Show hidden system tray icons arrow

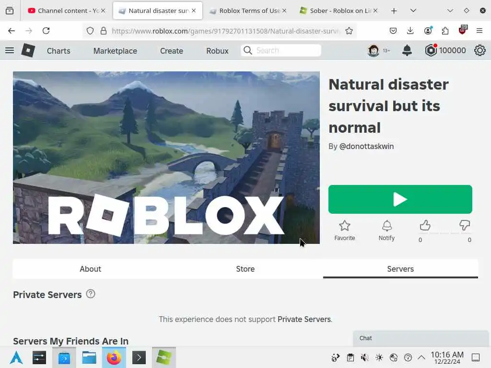421,357
